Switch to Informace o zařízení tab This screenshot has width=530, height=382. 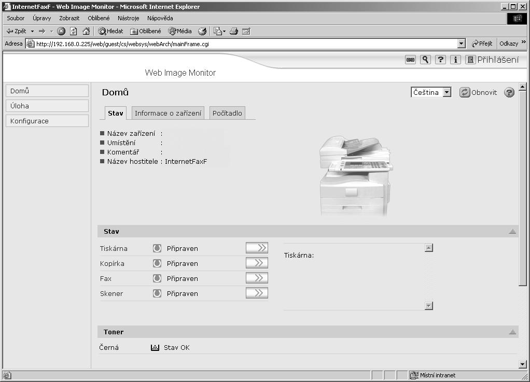[168, 113]
